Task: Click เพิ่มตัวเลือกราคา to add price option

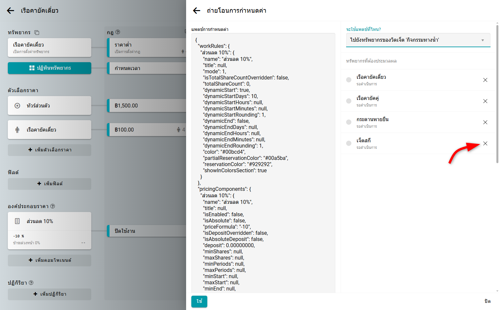Action: coord(50,150)
